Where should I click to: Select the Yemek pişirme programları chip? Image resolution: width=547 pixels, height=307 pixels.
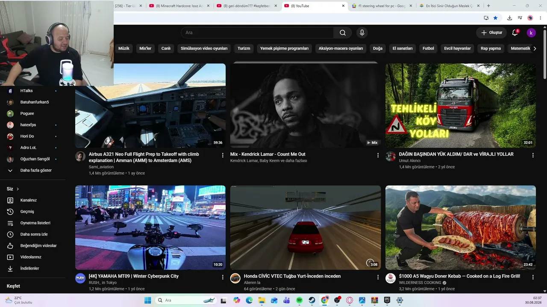pyautogui.click(x=284, y=49)
